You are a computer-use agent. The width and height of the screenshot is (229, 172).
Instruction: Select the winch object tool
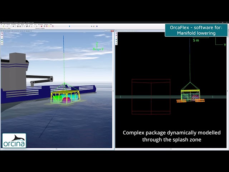[x=22, y=26]
